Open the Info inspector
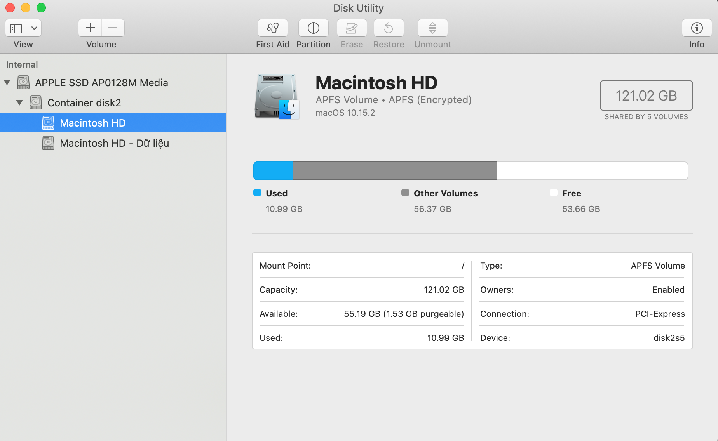The image size is (718, 441). pos(696,28)
